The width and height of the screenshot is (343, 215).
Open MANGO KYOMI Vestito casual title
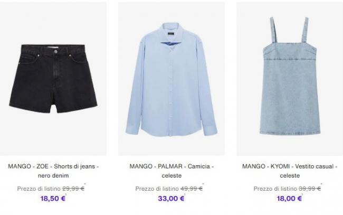tap(290, 171)
